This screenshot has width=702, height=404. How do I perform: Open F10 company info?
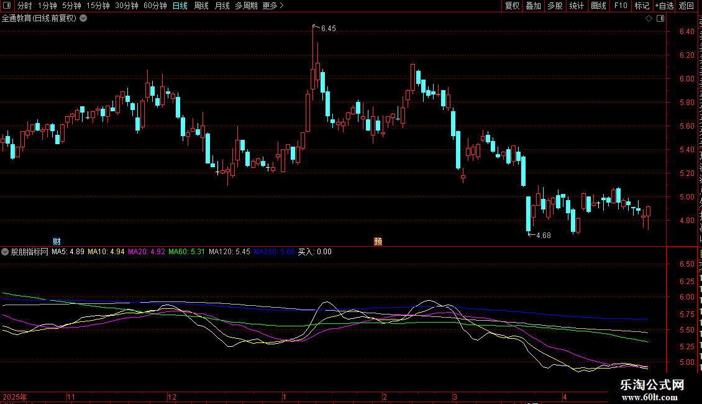click(x=621, y=6)
